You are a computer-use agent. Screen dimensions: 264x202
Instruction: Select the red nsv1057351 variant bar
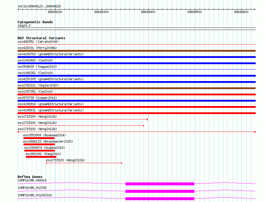(136, 94)
